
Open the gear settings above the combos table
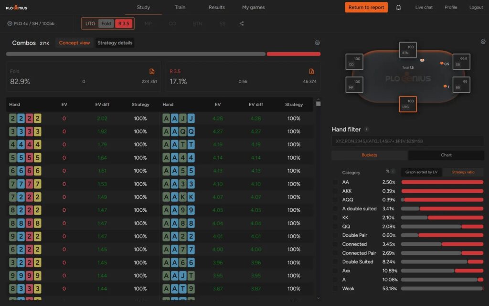click(x=317, y=43)
